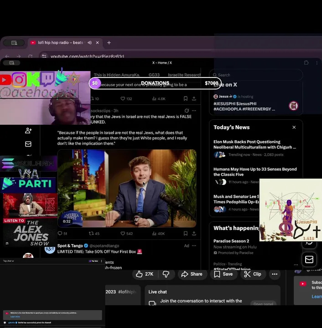322x328 pixels.
Task: Open Elon Musk Backs Post news story
Action: click(x=255, y=148)
